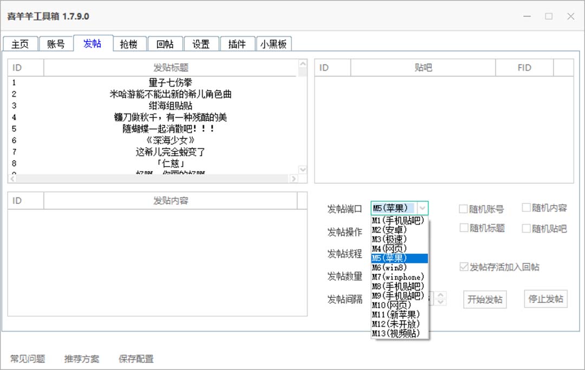
Task: Switch to the 设置 tab
Action: pyautogui.click(x=201, y=44)
